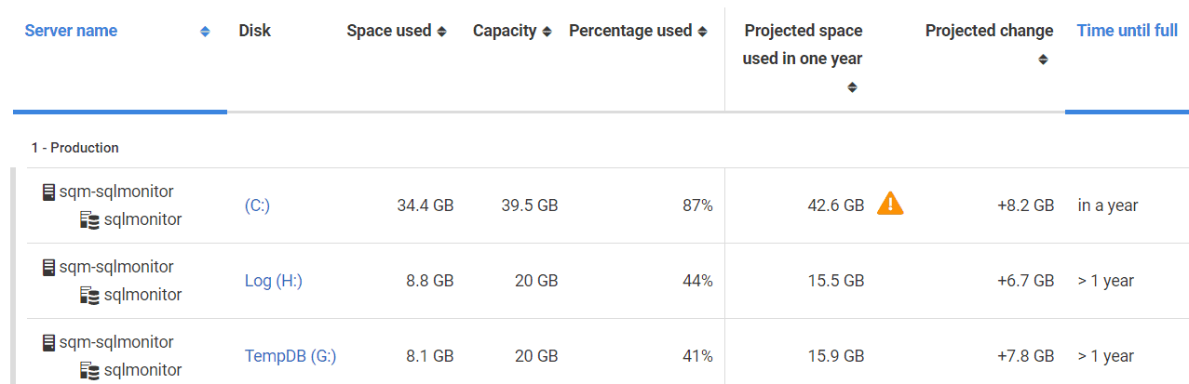This screenshot has height=384, width=1189.
Task: Select the Time until full header
Action: click(1127, 31)
